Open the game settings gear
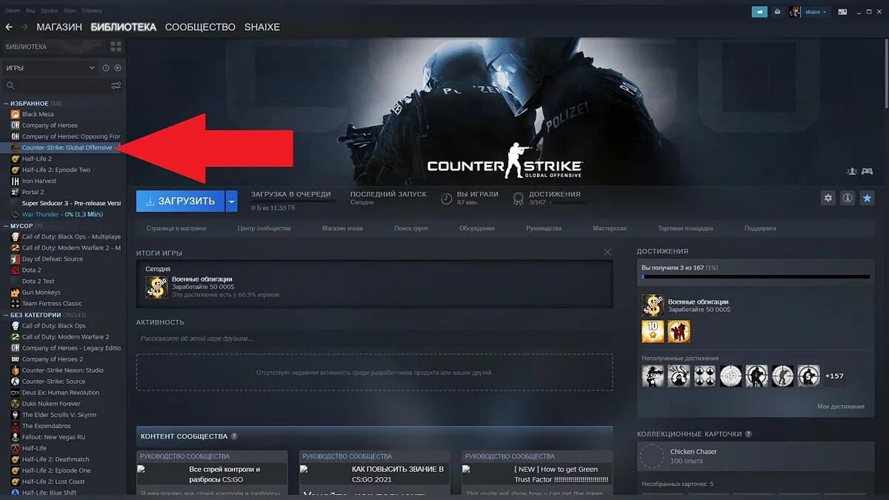The width and height of the screenshot is (889, 500). click(x=828, y=198)
